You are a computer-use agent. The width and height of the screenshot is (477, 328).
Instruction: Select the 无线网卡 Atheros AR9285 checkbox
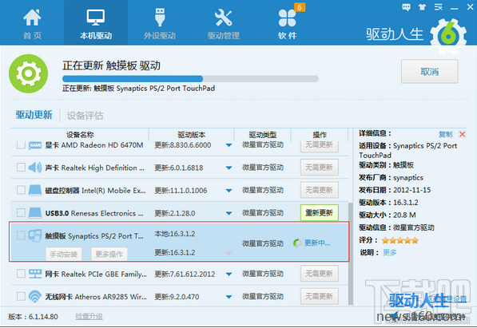coord(21,296)
